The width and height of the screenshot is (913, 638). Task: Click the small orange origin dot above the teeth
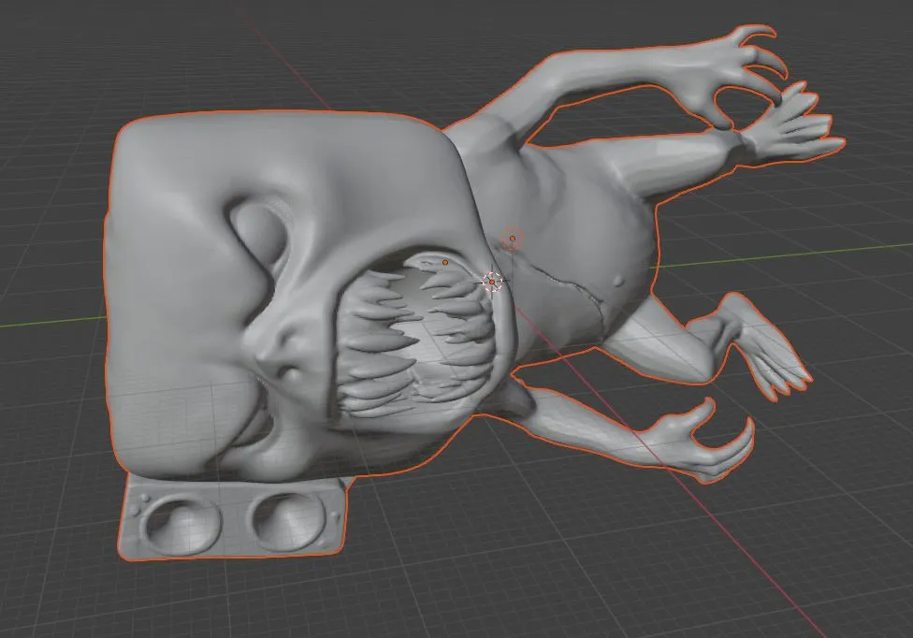pos(445,263)
